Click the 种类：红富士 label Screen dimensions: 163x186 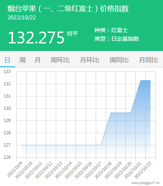111,30
